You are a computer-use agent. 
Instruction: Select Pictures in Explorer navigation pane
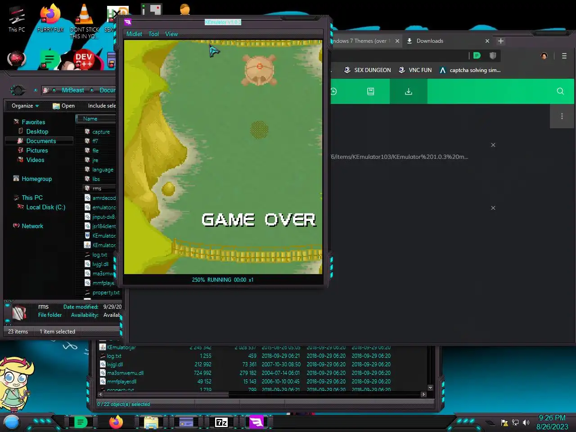(37, 150)
